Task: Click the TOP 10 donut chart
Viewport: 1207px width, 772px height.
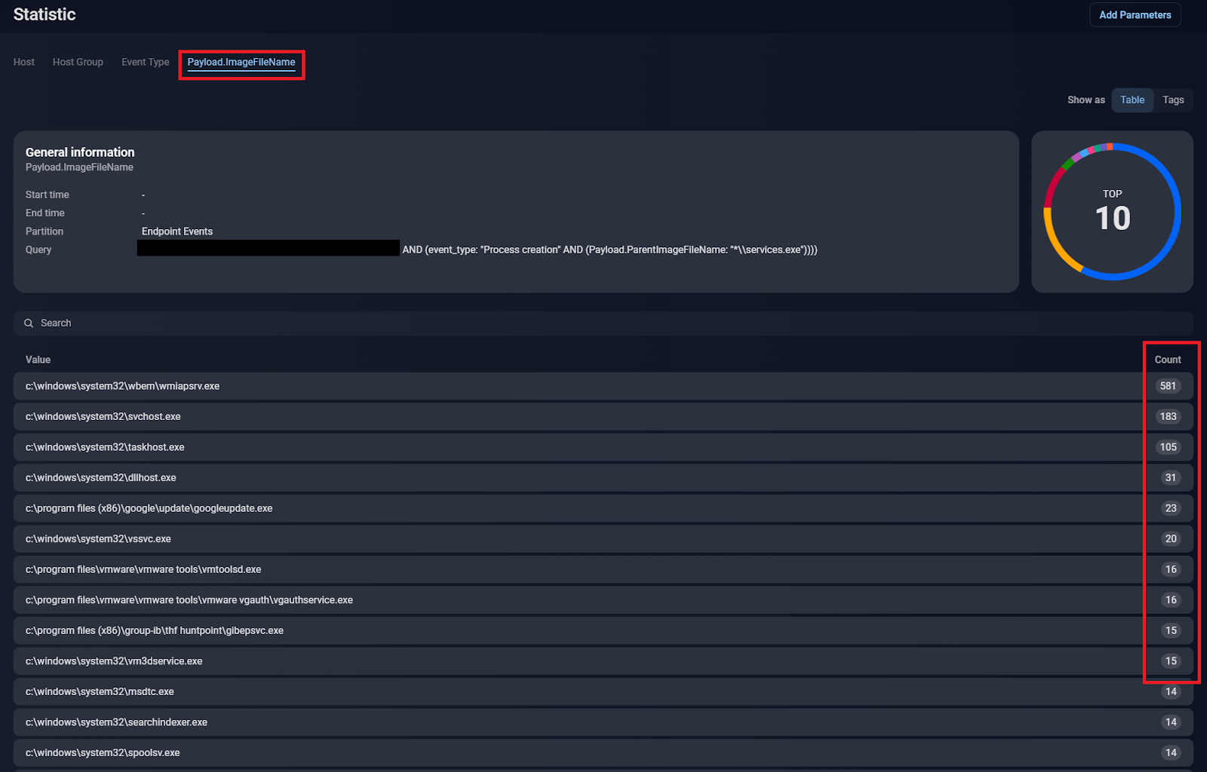Action: [1112, 212]
